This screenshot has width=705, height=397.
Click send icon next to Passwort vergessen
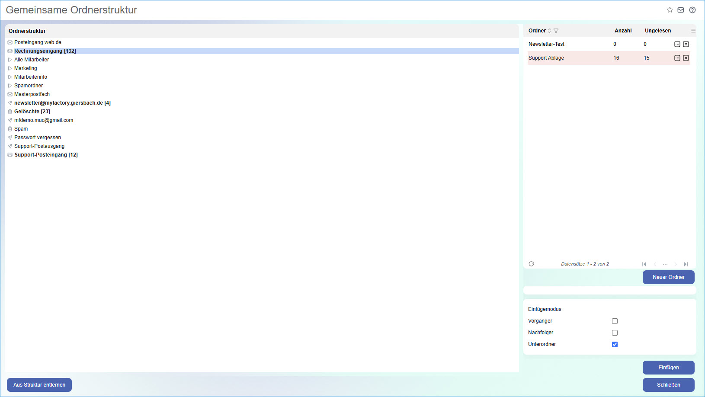10,138
